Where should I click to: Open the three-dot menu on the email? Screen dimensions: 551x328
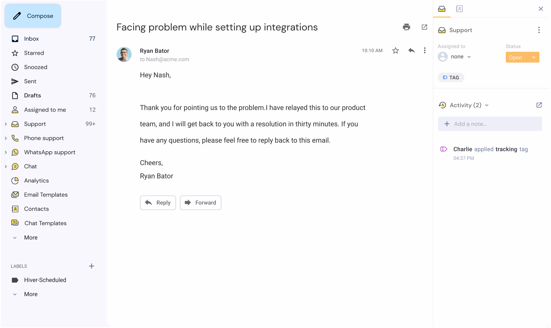point(425,51)
